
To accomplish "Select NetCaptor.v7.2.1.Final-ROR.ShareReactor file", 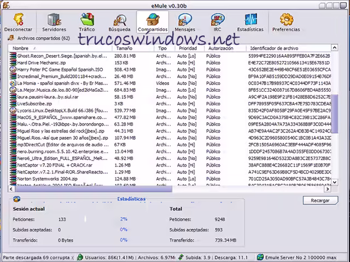I will (171, 172).
